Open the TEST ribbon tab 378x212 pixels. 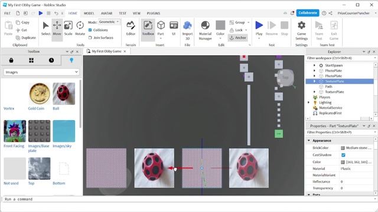point(122,13)
